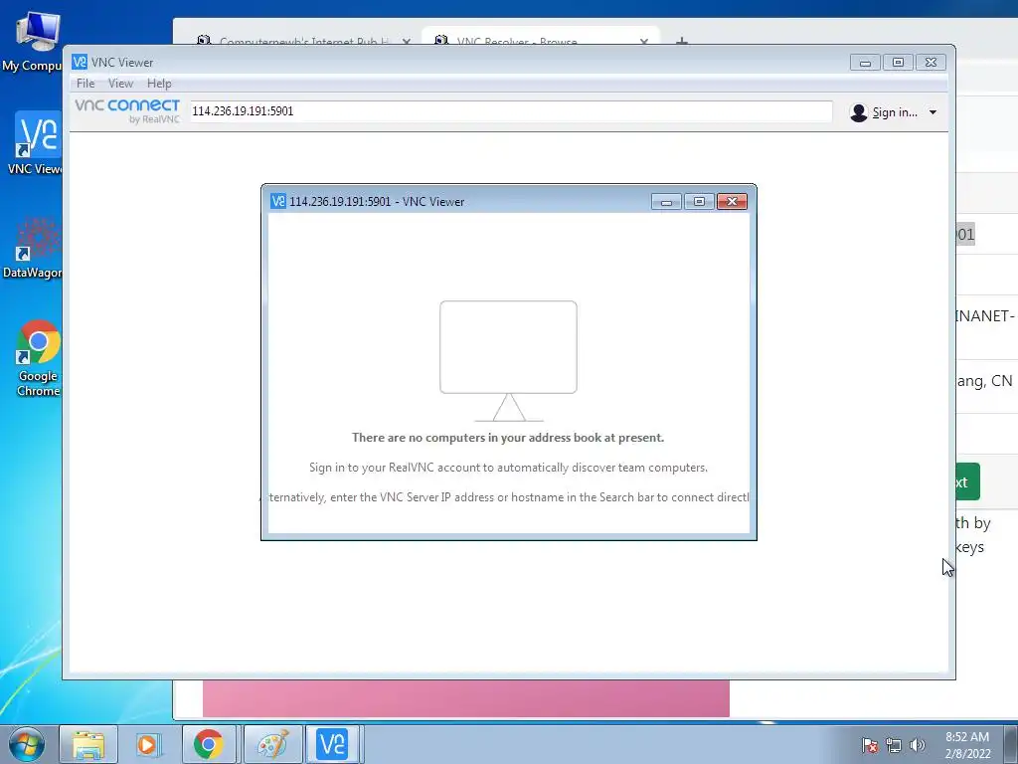Viewport: 1018px width, 764px height.
Task: Open Windows Explorer from taskbar
Action: (x=88, y=744)
